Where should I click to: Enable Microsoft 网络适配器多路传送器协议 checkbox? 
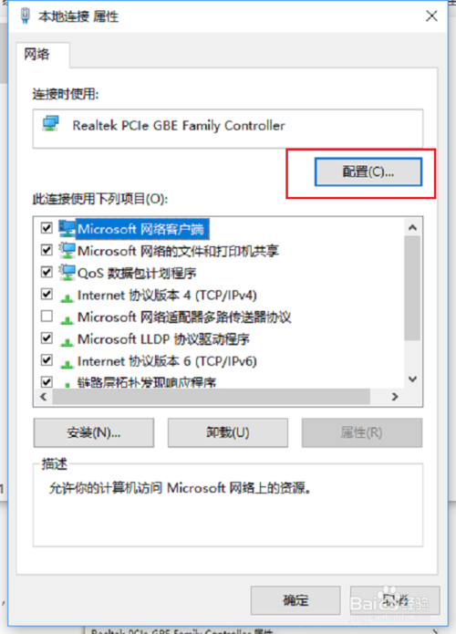[x=47, y=316]
